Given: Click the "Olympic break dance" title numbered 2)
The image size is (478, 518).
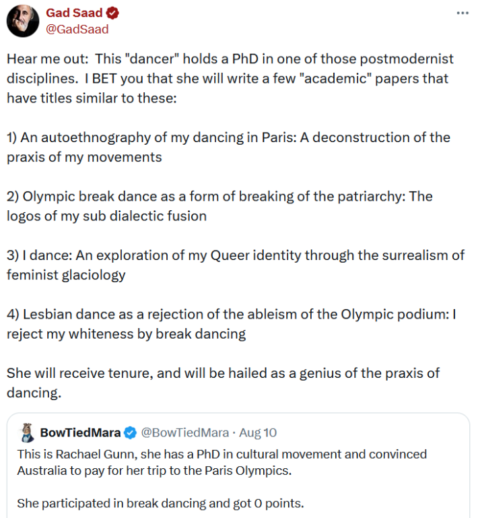Looking at the screenshot, I should pyautogui.click(x=219, y=206).
